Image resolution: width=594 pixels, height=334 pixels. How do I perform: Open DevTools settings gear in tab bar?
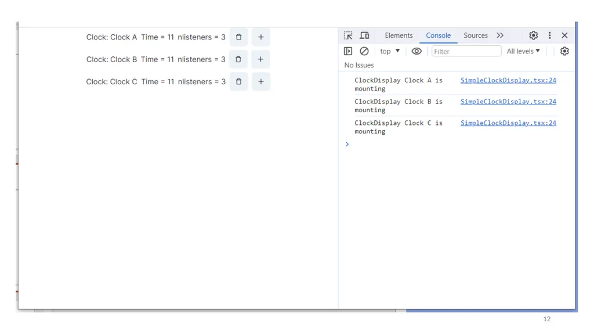[x=534, y=35]
